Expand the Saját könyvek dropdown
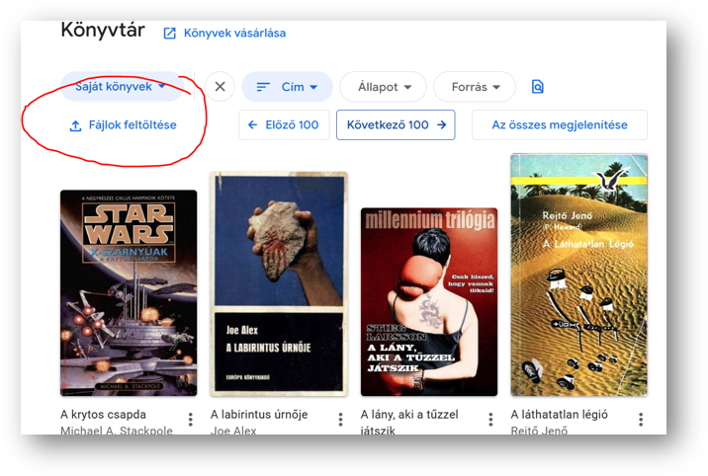This screenshot has width=708, height=476. click(x=121, y=86)
